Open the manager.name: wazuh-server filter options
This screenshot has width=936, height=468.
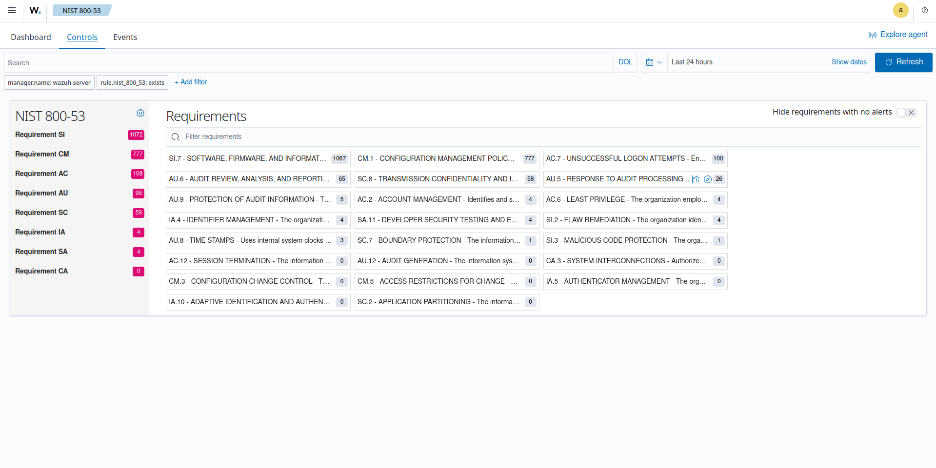49,82
